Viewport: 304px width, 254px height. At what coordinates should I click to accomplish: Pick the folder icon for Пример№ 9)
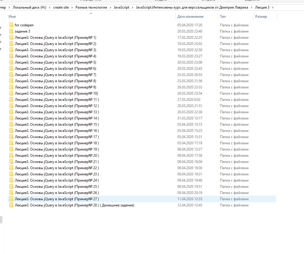pyautogui.click(x=11, y=87)
